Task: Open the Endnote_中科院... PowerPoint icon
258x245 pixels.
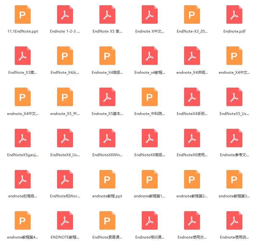Action: click(x=150, y=97)
